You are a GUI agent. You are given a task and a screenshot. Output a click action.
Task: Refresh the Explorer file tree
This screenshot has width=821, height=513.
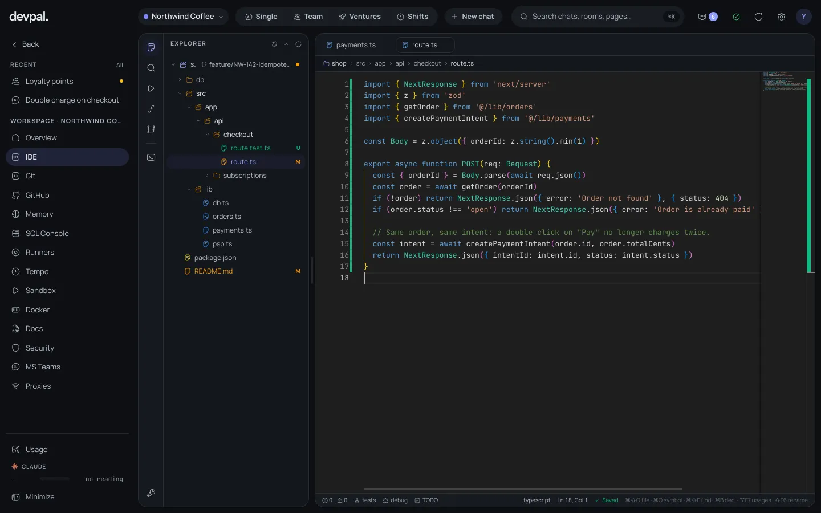[x=298, y=44]
